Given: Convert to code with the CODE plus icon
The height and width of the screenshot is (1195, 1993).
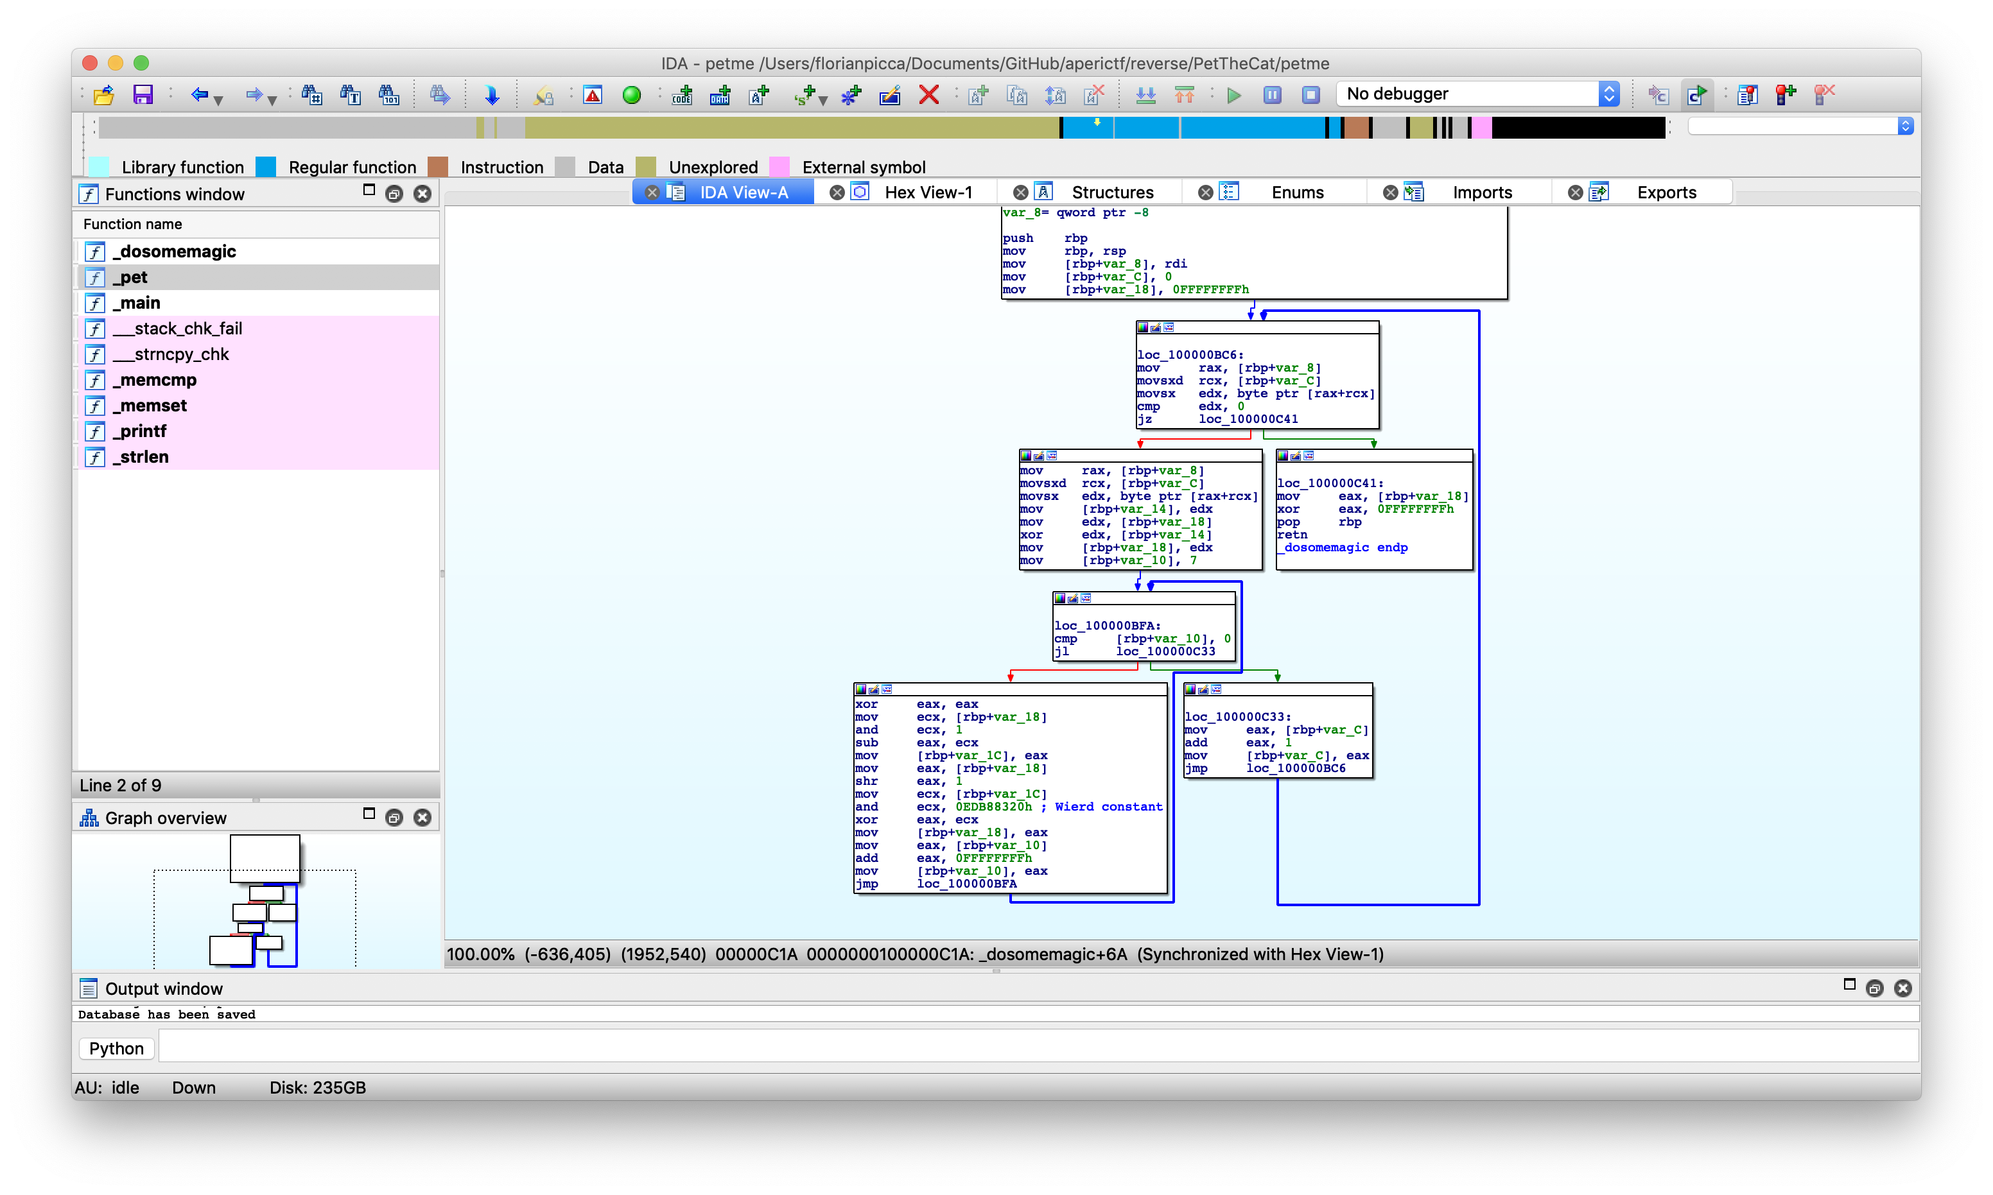Looking at the screenshot, I should 683,95.
